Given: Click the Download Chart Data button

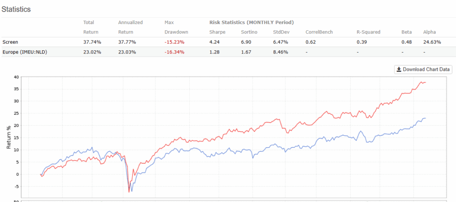Looking at the screenshot, I should [423, 69].
